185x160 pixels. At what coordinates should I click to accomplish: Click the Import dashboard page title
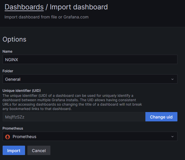[79, 7]
